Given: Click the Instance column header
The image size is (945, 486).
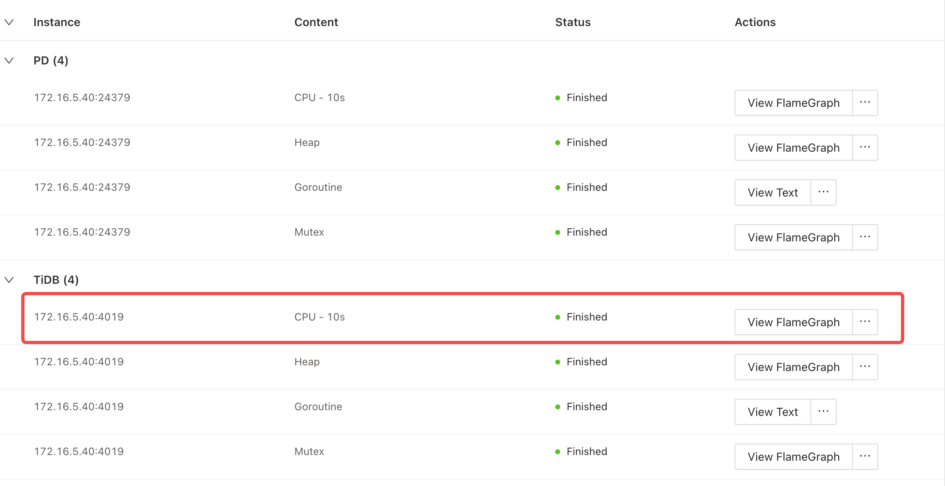Looking at the screenshot, I should pyautogui.click(x=57, y=22).
